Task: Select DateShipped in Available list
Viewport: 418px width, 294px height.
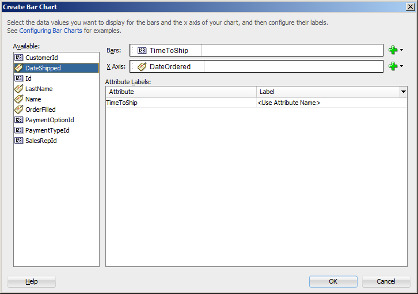Action: (x=56, y=68)
